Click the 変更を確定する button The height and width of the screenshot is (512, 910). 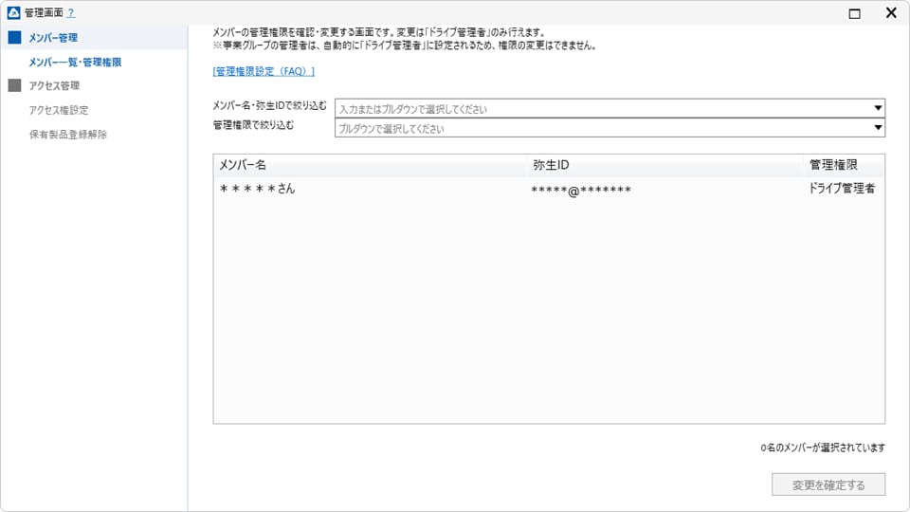828,485
